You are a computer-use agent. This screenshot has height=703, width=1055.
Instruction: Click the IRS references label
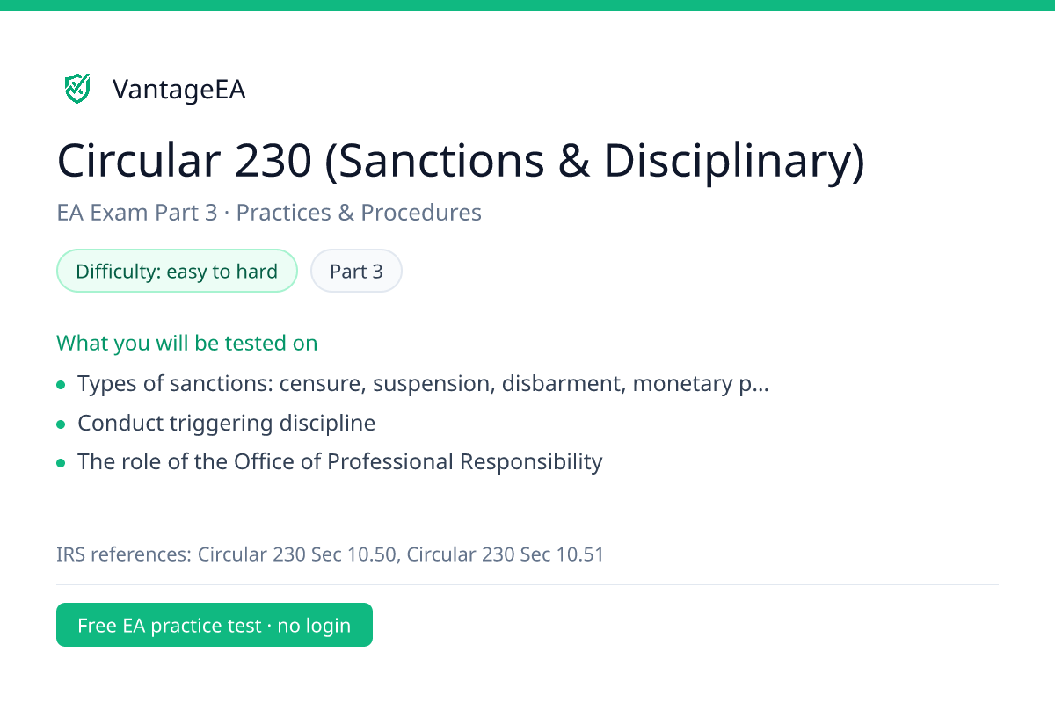click(x=124, y=554)
